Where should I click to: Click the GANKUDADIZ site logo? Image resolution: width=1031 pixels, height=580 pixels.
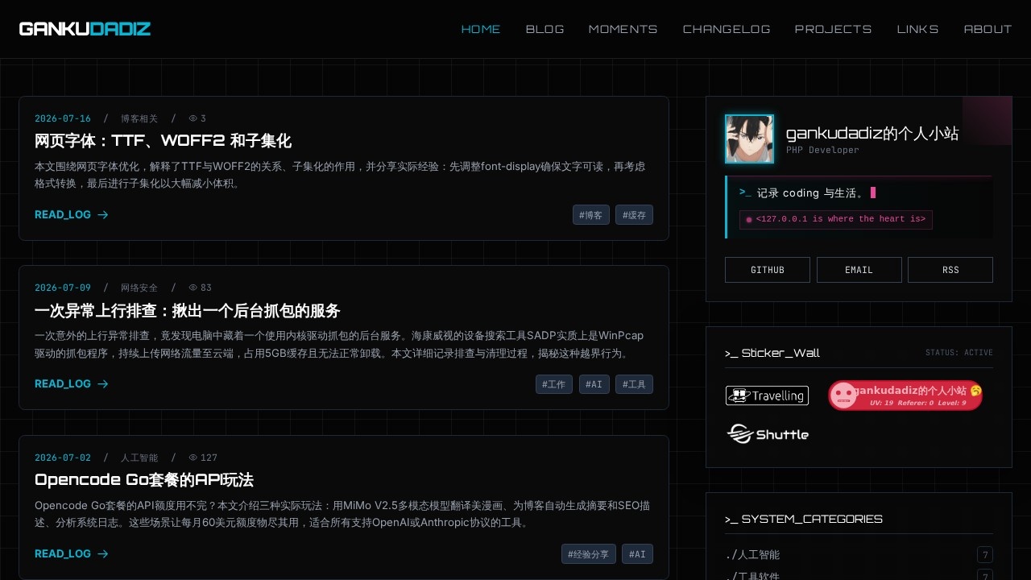[85, 29]
